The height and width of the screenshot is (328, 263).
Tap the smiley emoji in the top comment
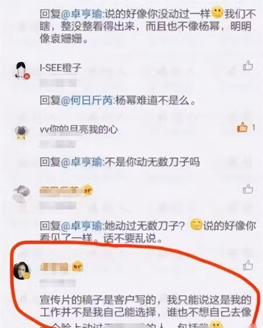217,12
